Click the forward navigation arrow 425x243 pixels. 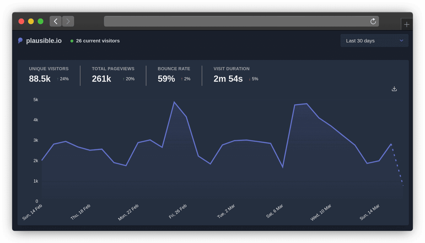68,21
